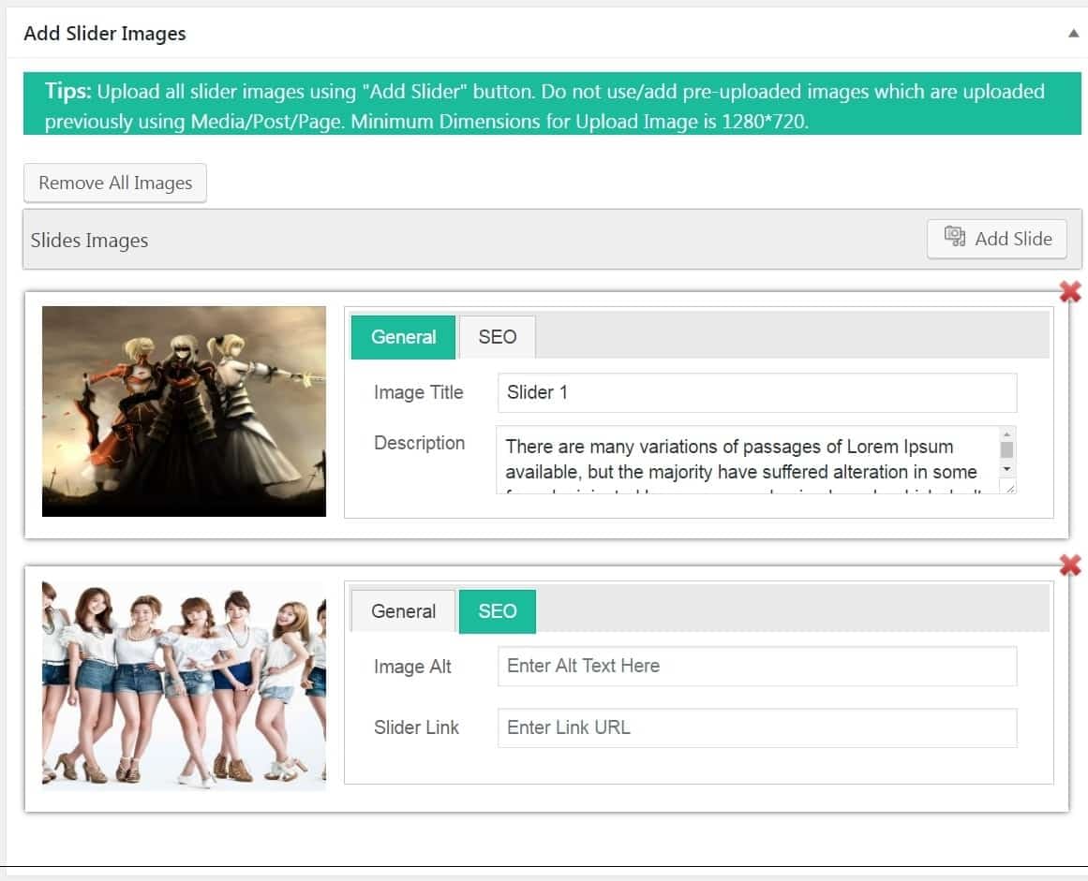1088x881 pixels.
Task: Click the Description textarea resize handle
Action: [1010, 489]
